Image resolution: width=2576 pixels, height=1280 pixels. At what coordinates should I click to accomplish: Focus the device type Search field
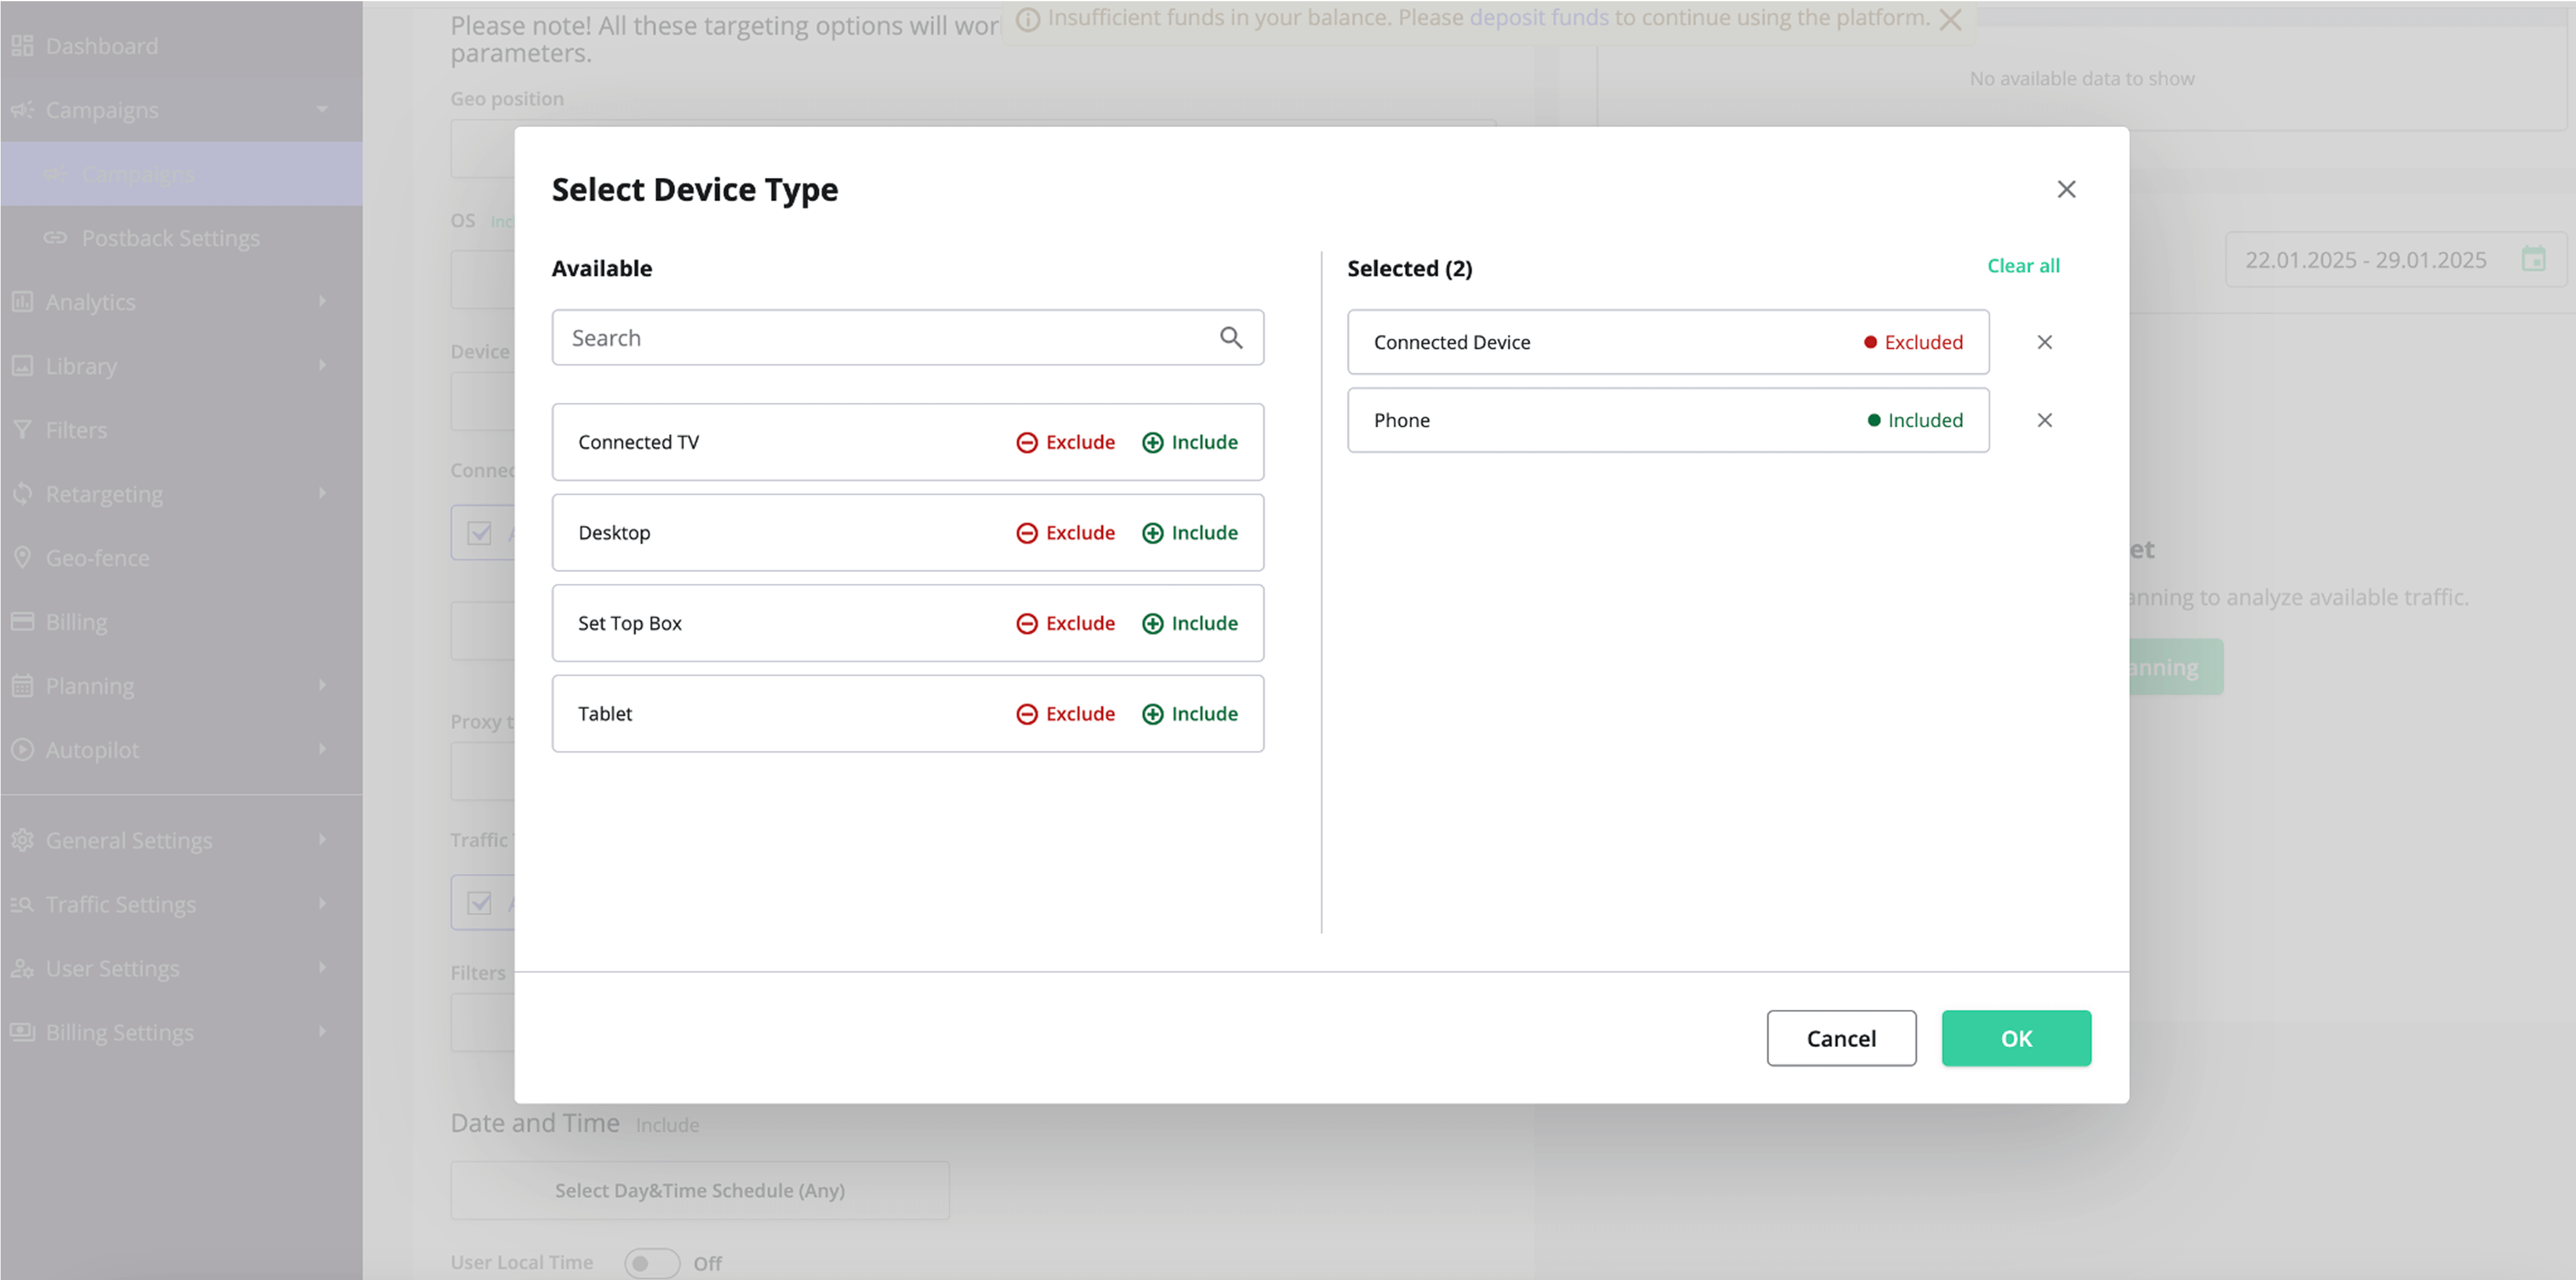(907, 337)
